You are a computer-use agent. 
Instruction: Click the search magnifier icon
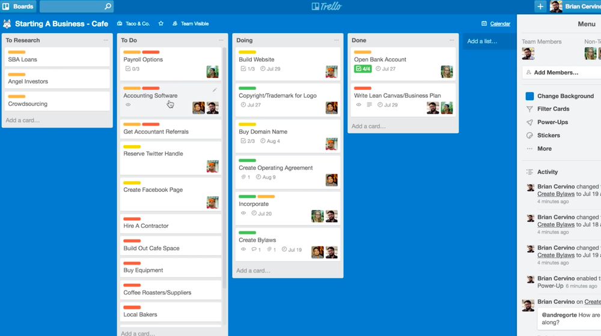point(108,7)
